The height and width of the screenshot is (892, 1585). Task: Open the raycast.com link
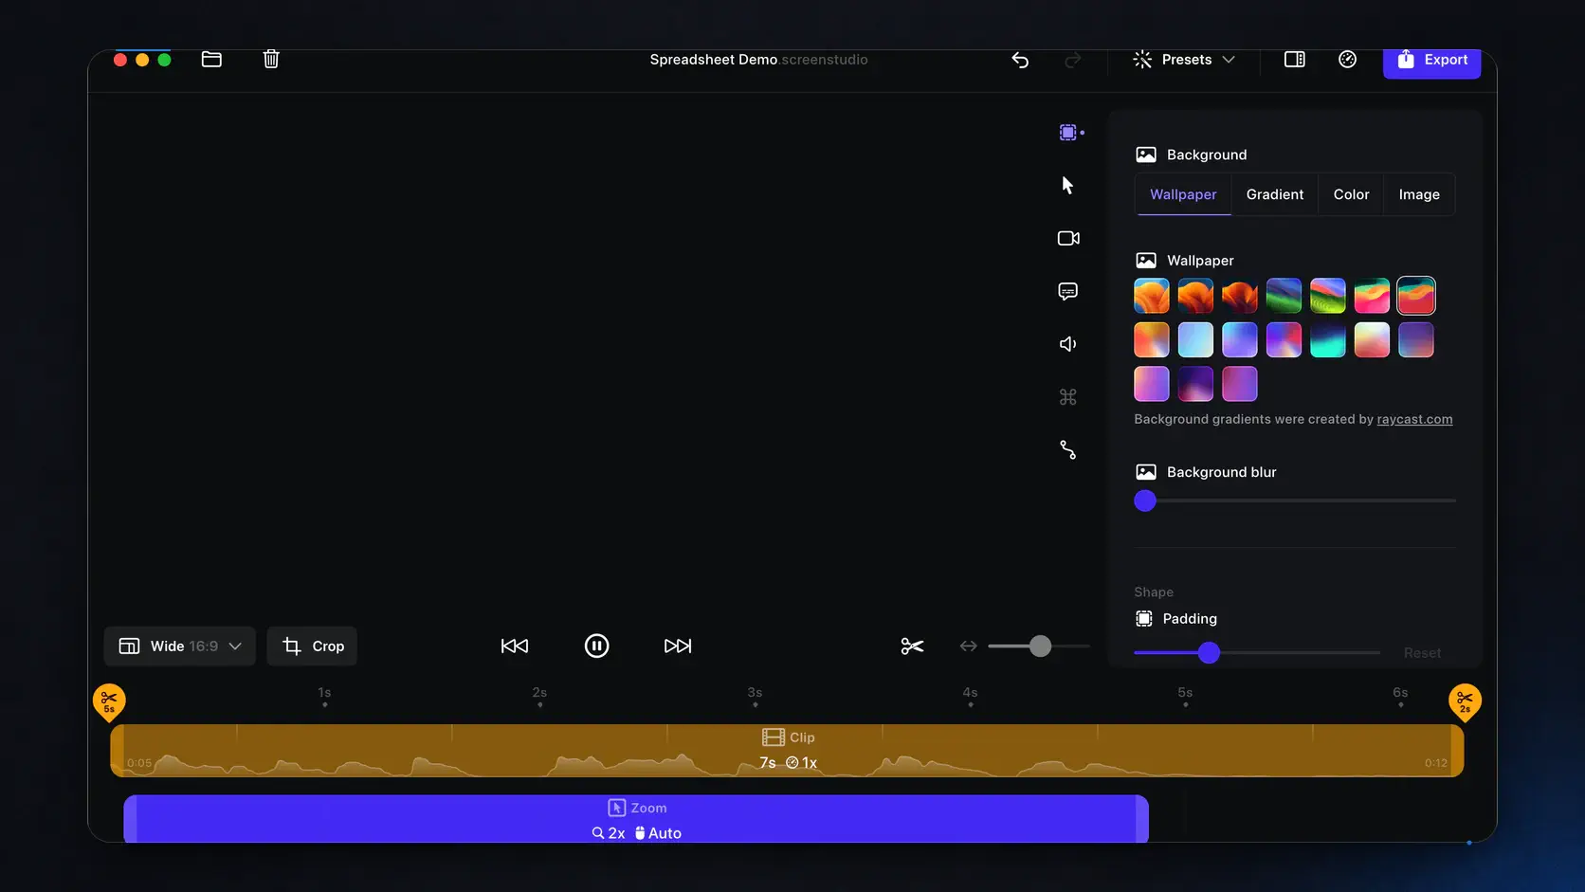(1414, 419)
